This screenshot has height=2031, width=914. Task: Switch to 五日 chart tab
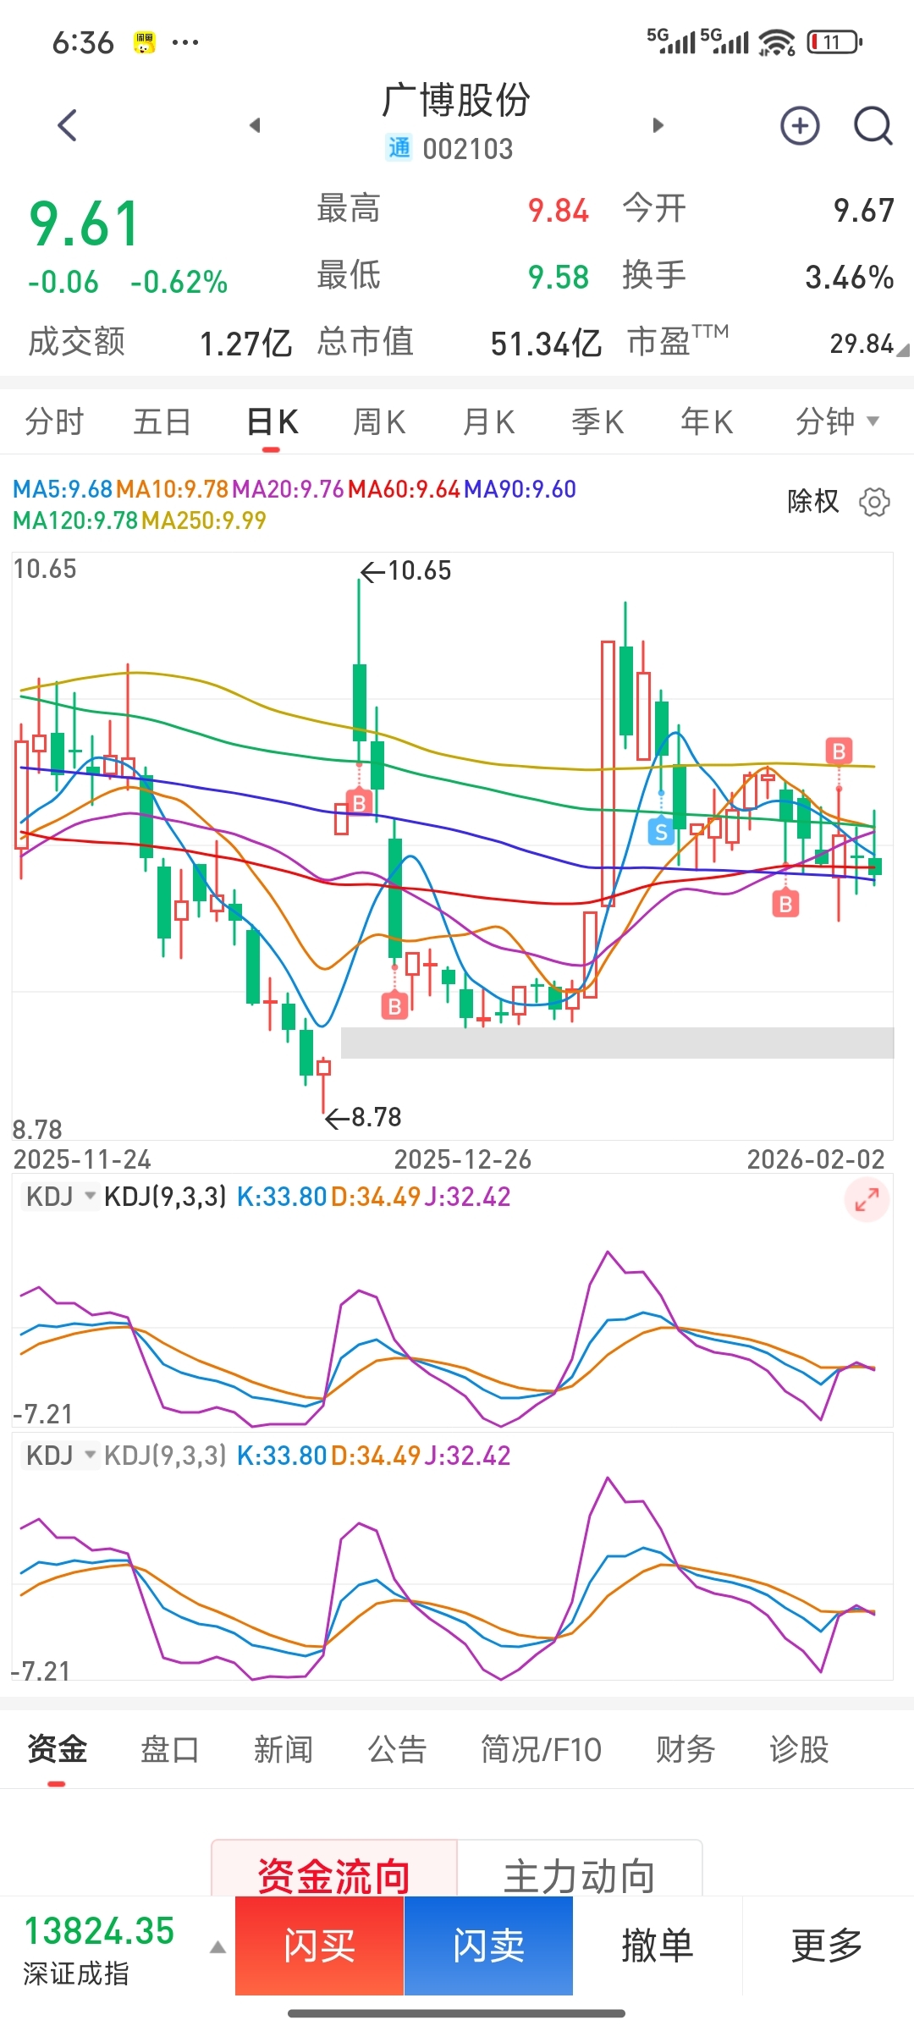162,421
